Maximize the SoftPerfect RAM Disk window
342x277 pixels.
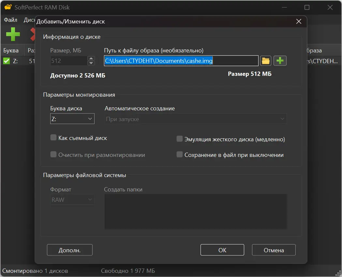point(307,7)
